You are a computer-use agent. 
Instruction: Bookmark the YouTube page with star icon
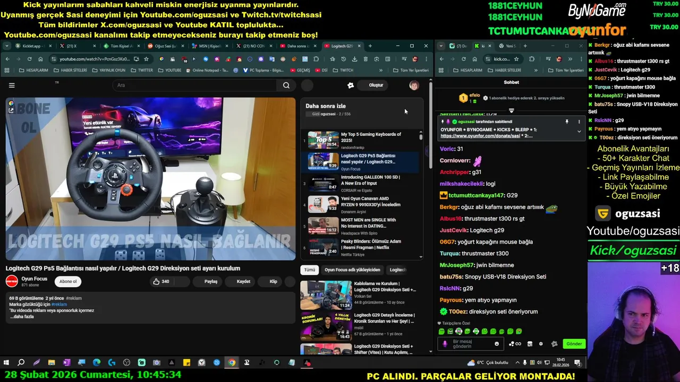(146, 59)
